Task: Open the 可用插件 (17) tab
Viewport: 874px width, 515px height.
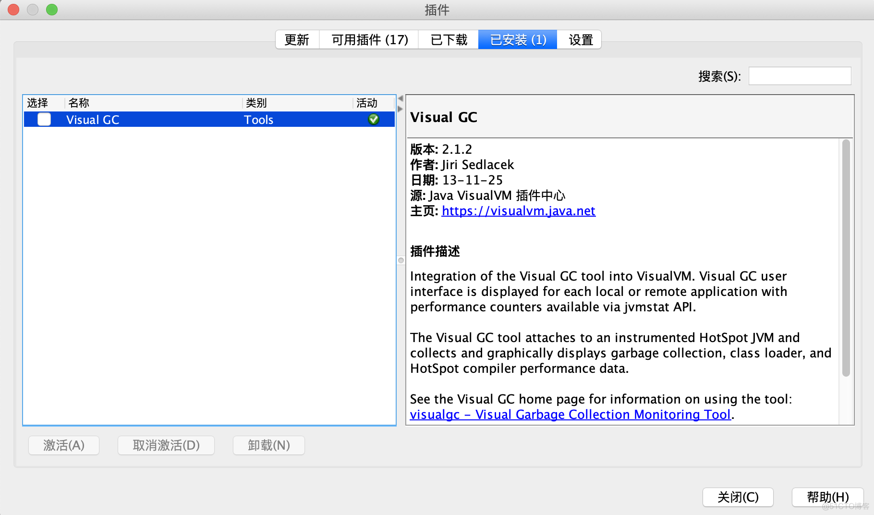Action: coord(369,39)
